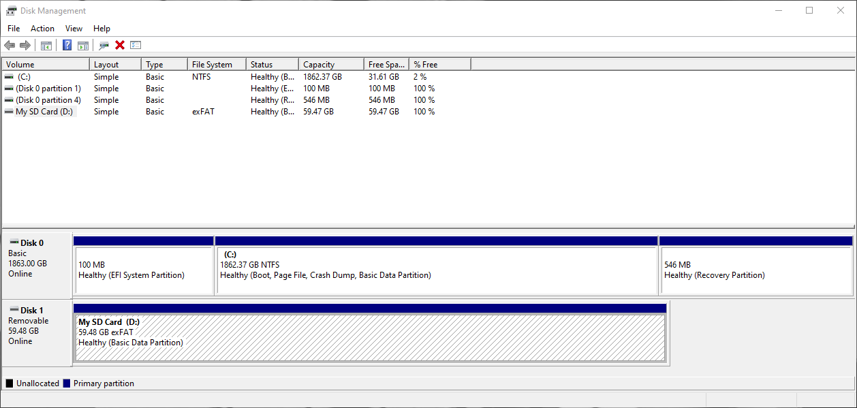Sort by the Type column header
This screenshot has width=857, height=408.
164,65
